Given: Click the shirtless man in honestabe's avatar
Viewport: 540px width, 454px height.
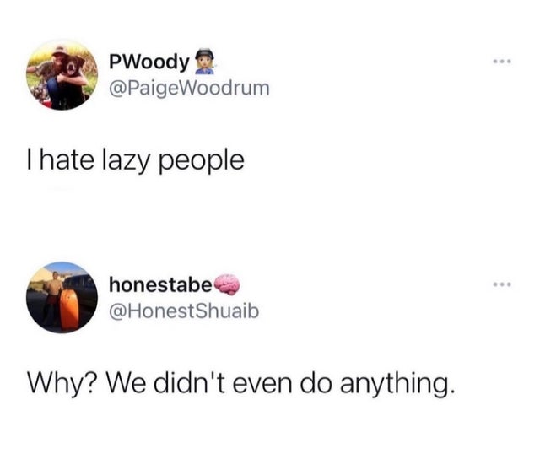Looking at the screenshot, I should click(x=52, y=297).
